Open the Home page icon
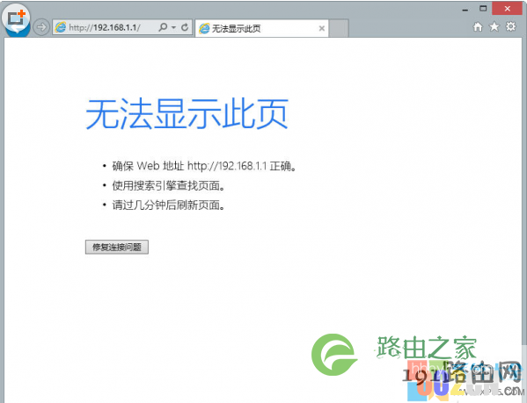Screen dimensions: 527x403 478,26
